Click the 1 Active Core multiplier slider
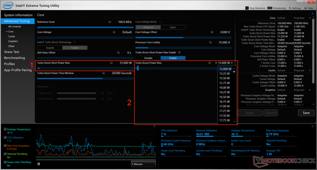Image resolution: width=317 pixels, height=170 pixels. point(76,93)
